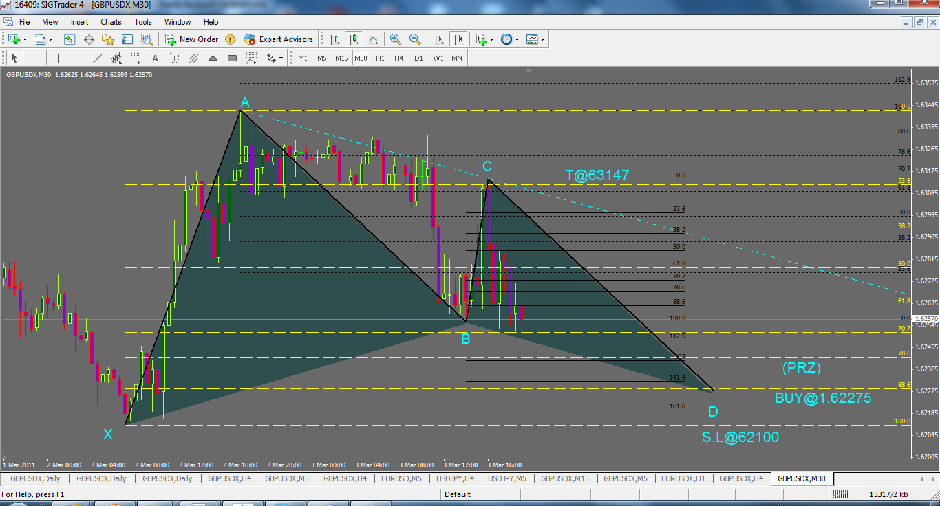Switch chart to bar chart type

point(334,39)
